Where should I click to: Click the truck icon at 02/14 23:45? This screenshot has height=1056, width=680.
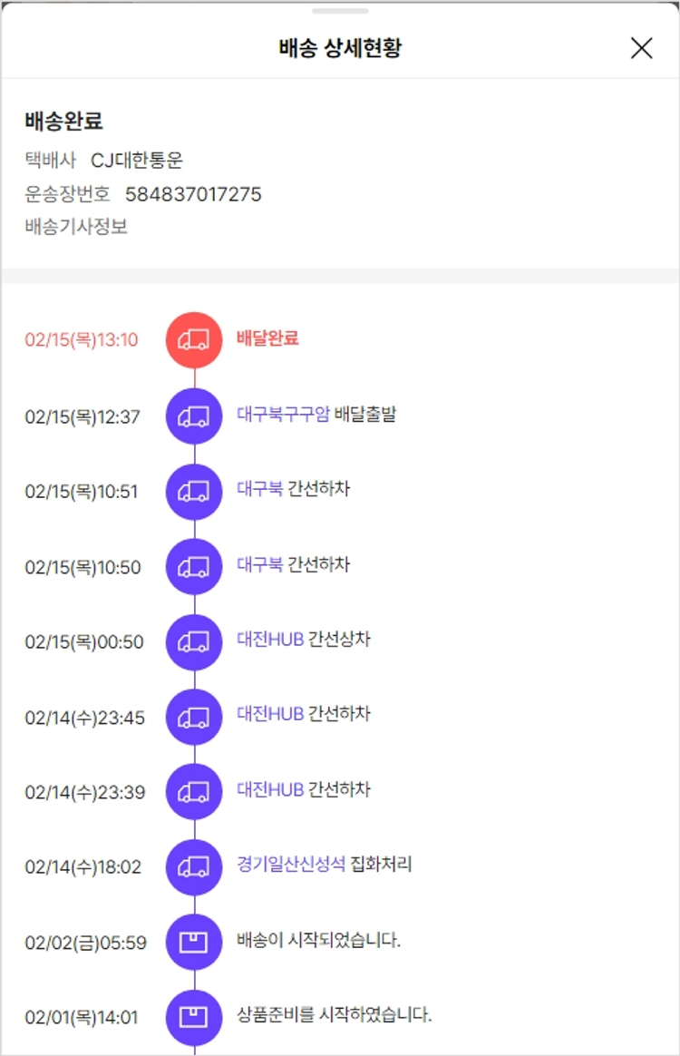pyautogui.click(x=194, y=717)
